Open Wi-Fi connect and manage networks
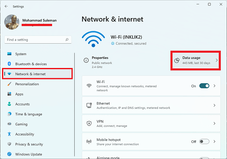 tap(151, 86)
